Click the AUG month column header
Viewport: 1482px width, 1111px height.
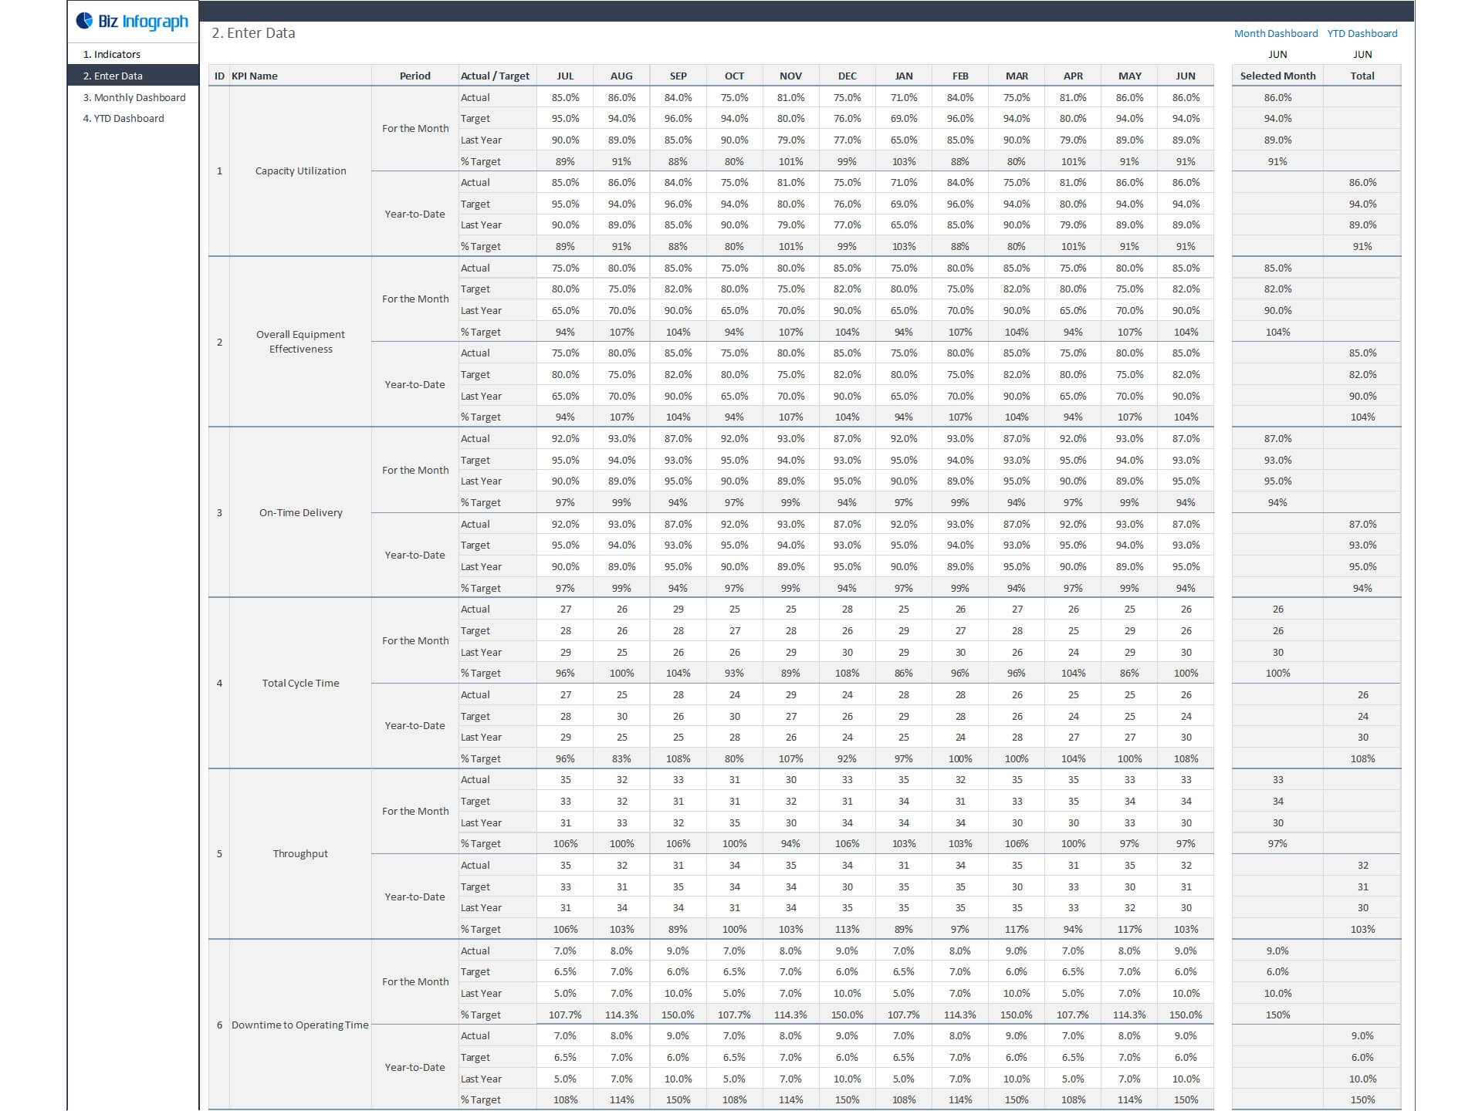621,76
